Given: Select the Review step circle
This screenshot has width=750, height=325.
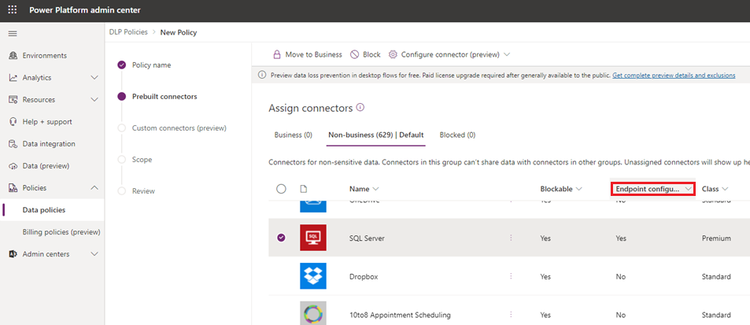Looking at the screenshot, I should point(122,190).
